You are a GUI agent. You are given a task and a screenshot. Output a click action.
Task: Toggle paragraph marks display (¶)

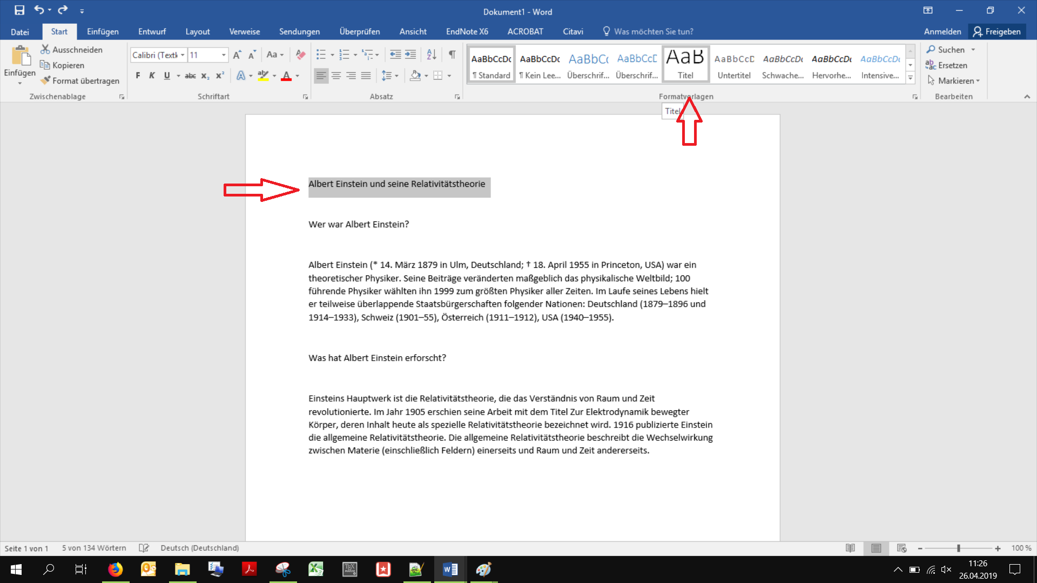[x=453, y=55]
